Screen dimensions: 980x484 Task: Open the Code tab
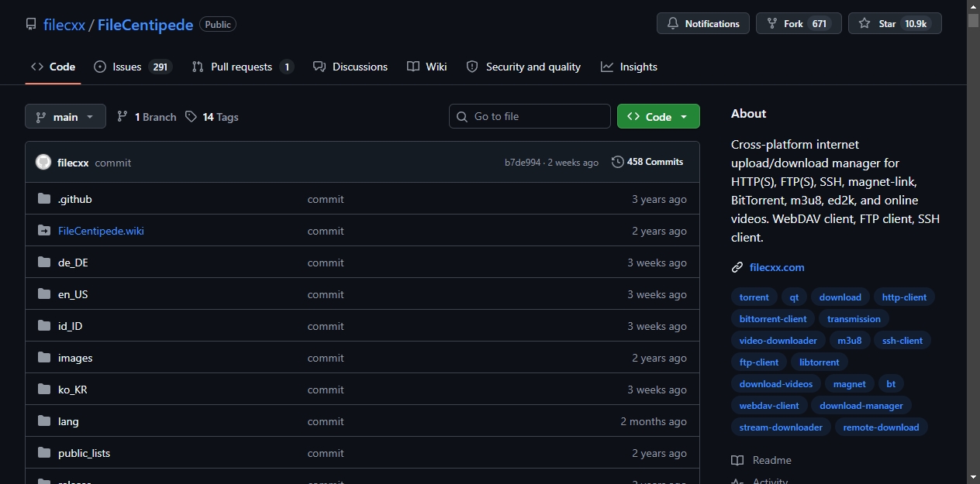53,67
